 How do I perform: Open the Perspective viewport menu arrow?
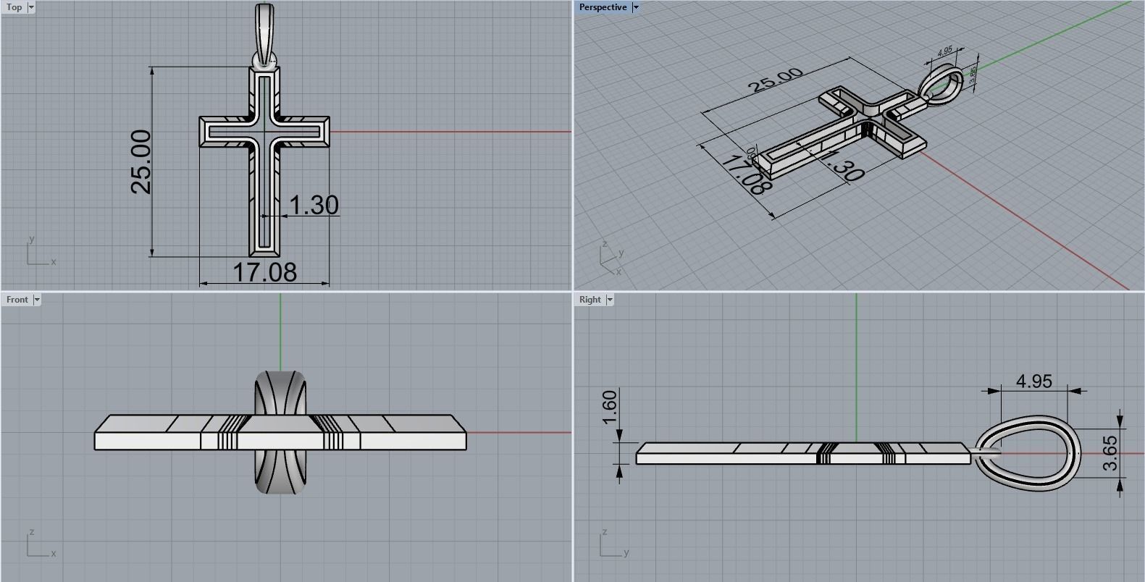click(636, 7)
